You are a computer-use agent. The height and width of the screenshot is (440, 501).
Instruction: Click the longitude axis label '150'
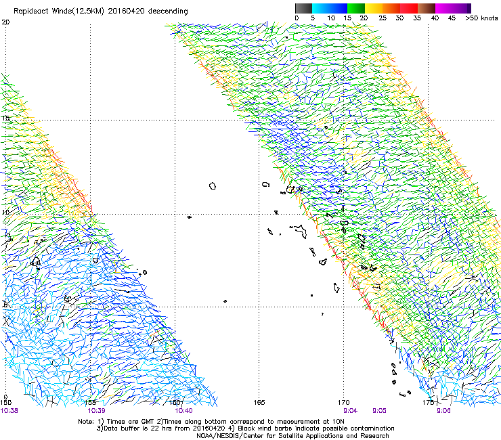tap(5, 403)
